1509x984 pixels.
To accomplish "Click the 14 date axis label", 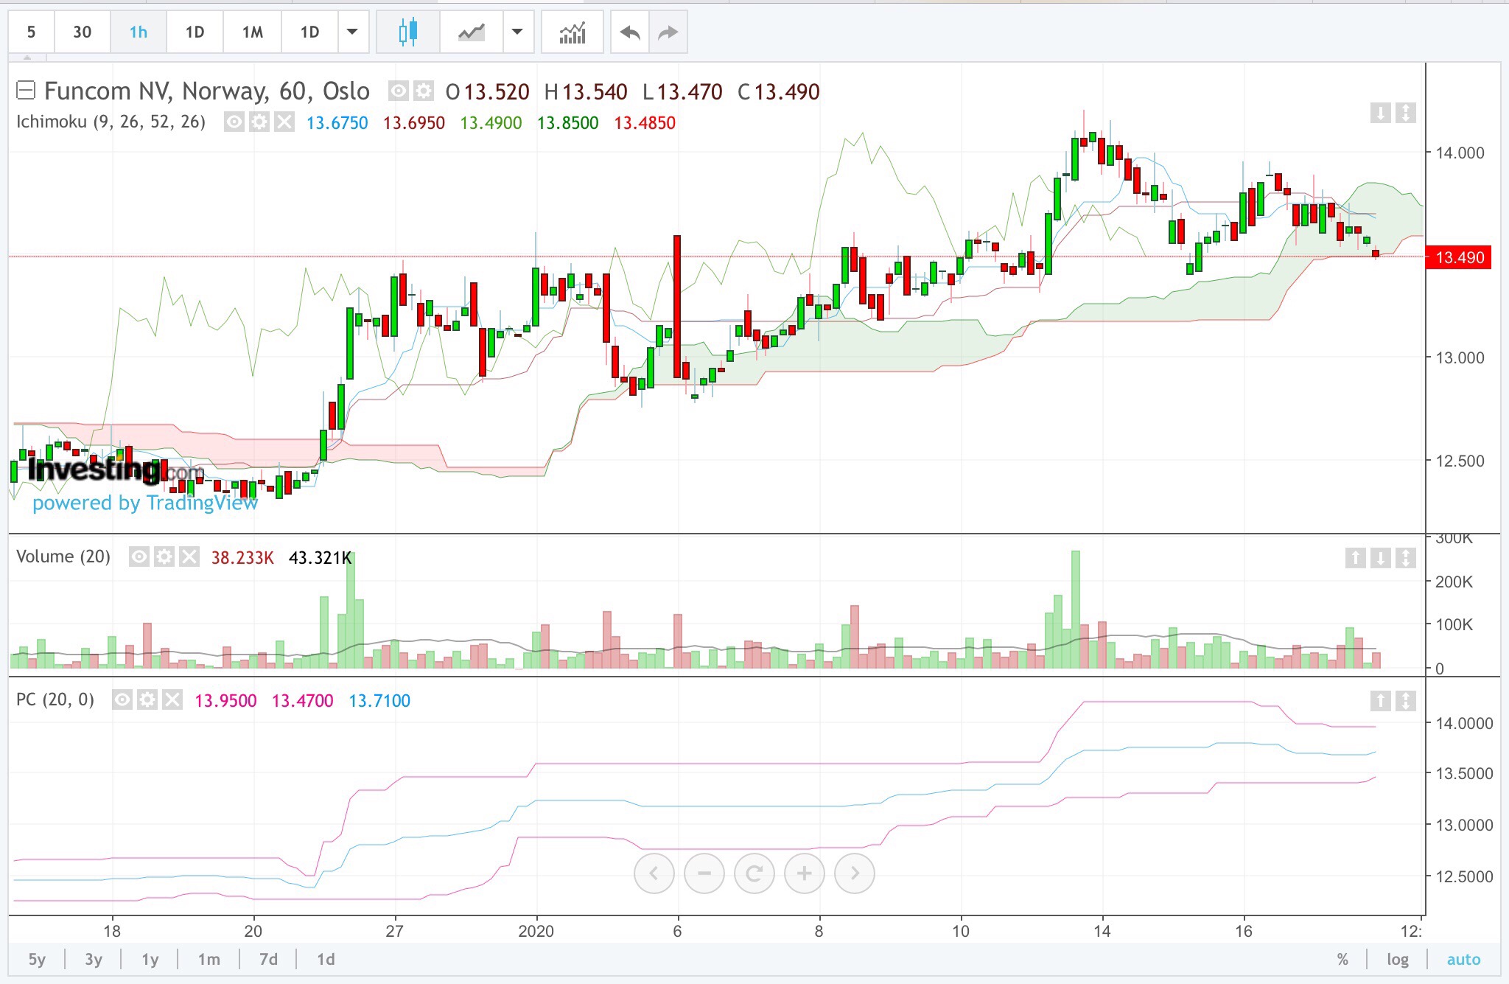I will pyautogui.click(x=1102, y=931).
